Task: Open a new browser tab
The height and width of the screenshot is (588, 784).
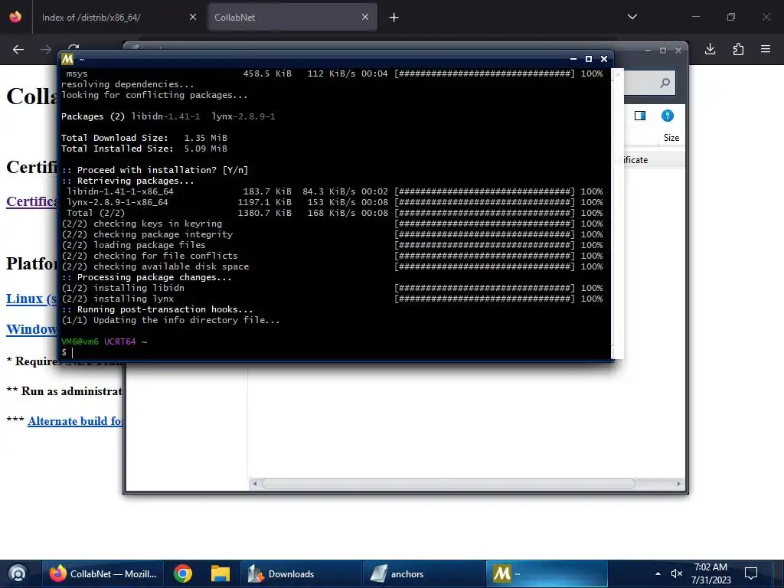Action: pyautogui.click(x=394, y=18)
